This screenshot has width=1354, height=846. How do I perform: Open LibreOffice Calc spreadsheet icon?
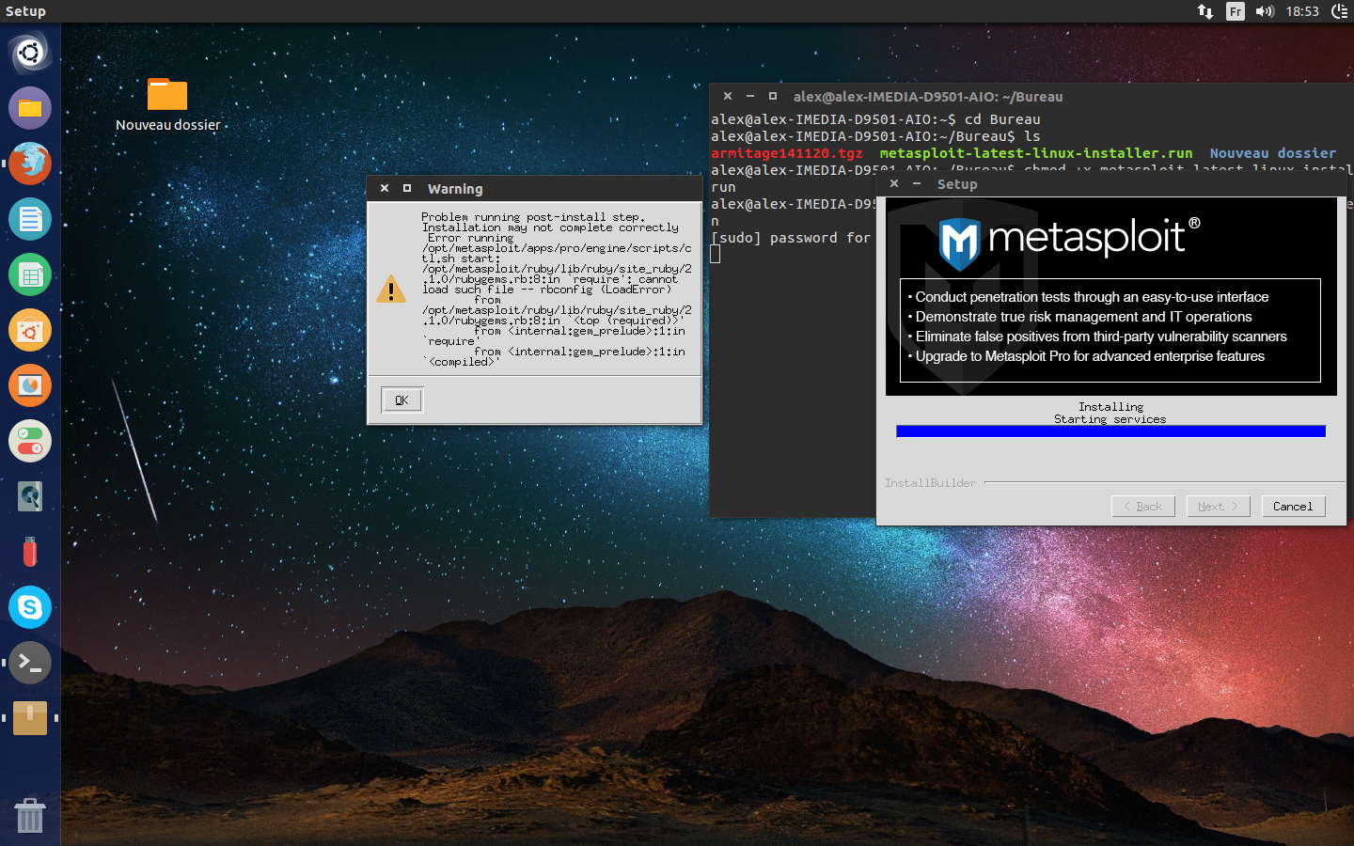tap(30, 274)
